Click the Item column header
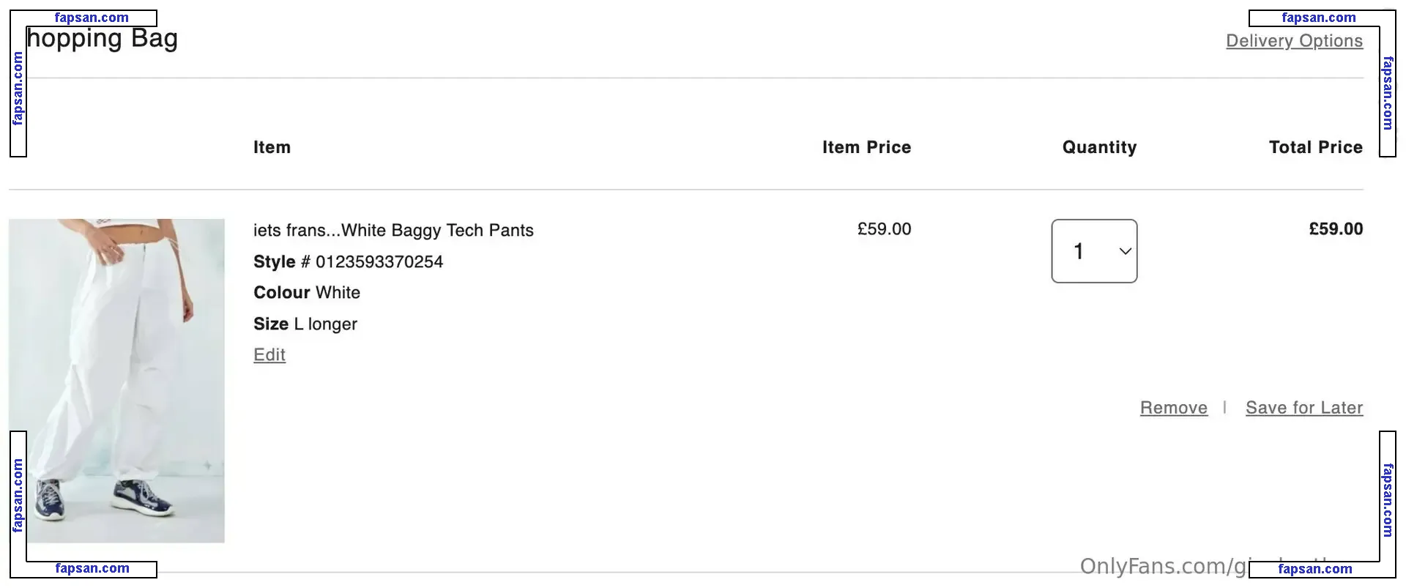This screenshot has height=588, width=1406. click(272, 147)
